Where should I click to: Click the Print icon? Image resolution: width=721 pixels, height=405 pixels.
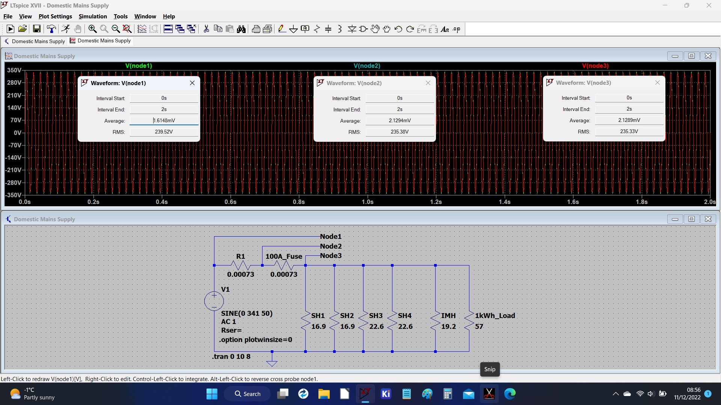click(x=256, y=29)
